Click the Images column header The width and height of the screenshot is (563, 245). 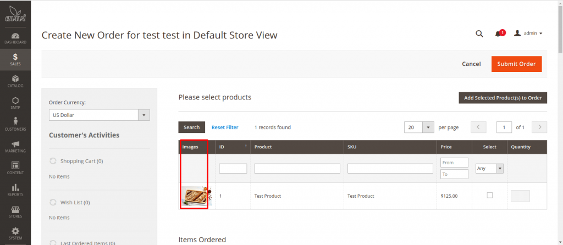coord(197,147)
